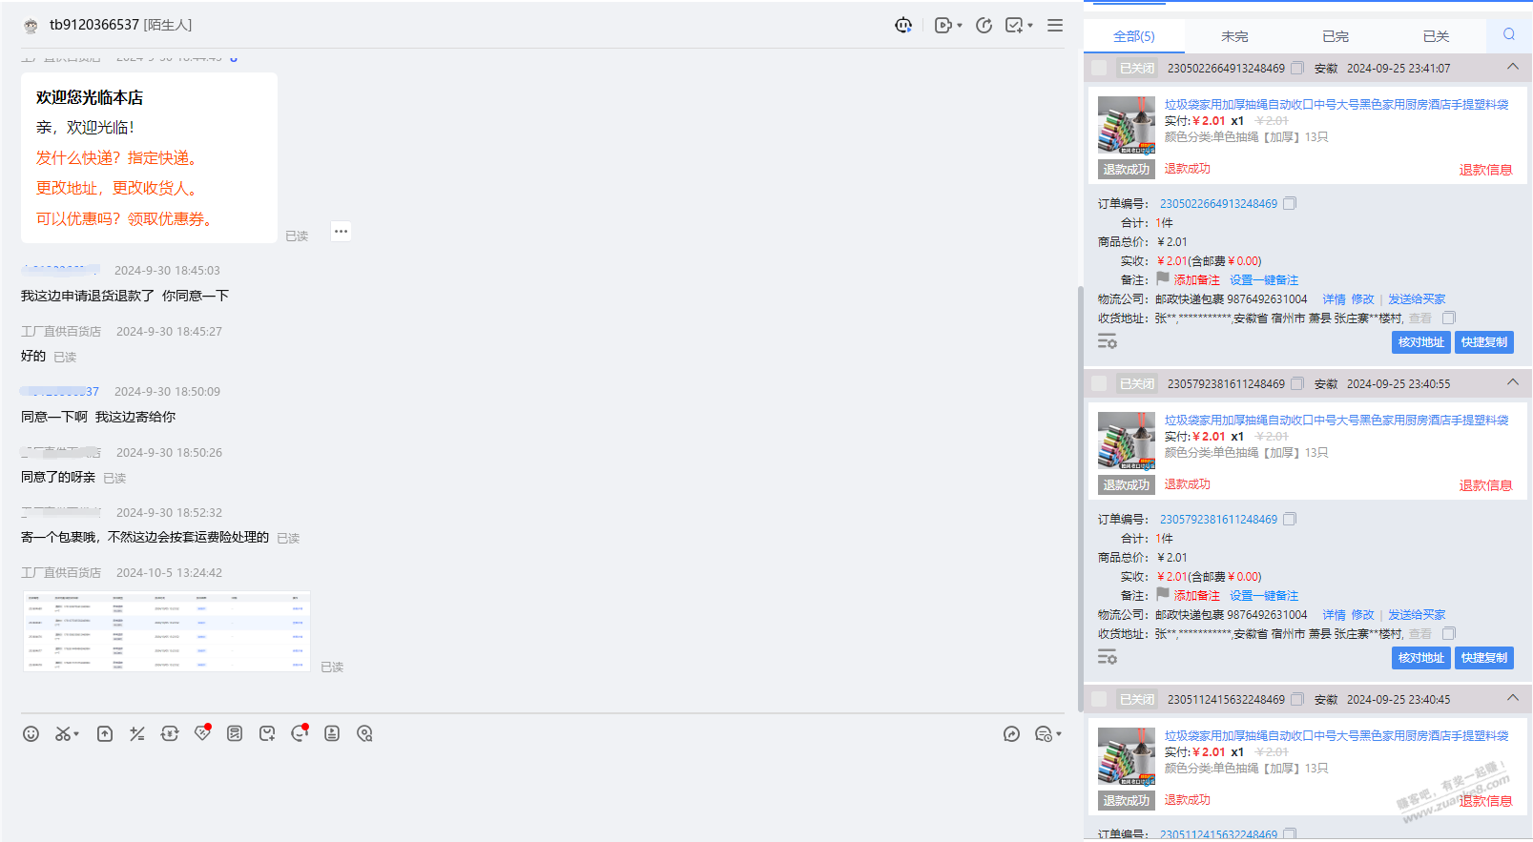1533x842 pixels.
Task: Tick checkbox for order 2305112415632248469 header
Action: click(x=1099, y=699)
